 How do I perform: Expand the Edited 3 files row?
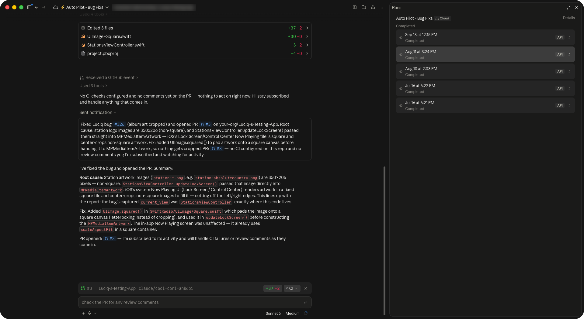click(x=195, y=28)
